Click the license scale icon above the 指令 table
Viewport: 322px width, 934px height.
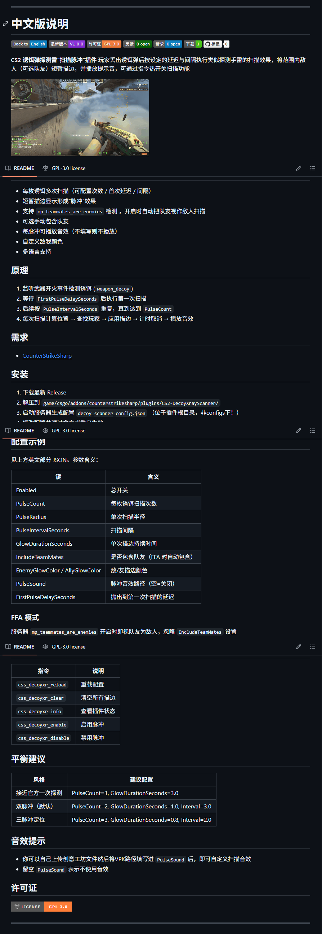pyautogui.click(x=45, y=647)
